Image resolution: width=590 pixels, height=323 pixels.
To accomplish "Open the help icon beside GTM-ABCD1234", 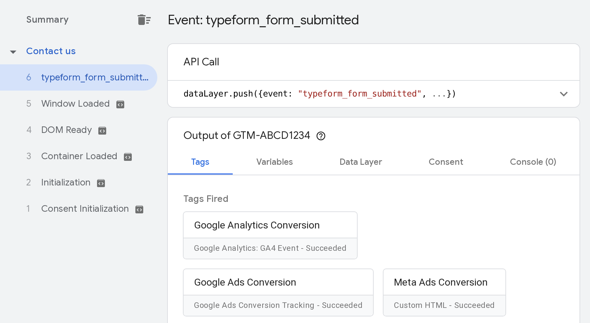I will click(321, 136).
